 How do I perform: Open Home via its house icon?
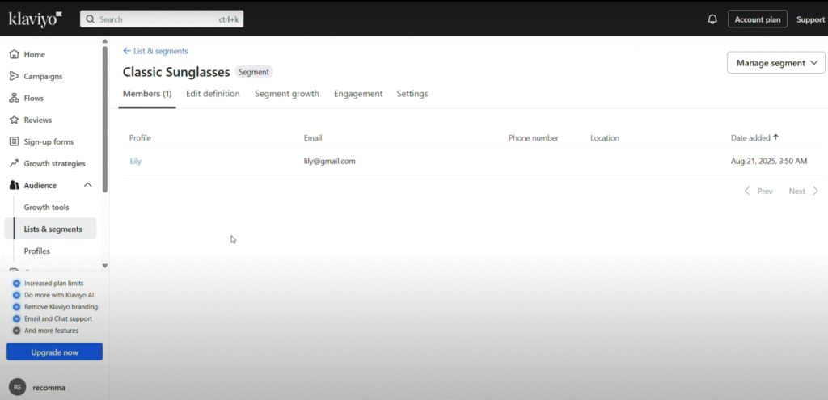(x=14, y=55)
